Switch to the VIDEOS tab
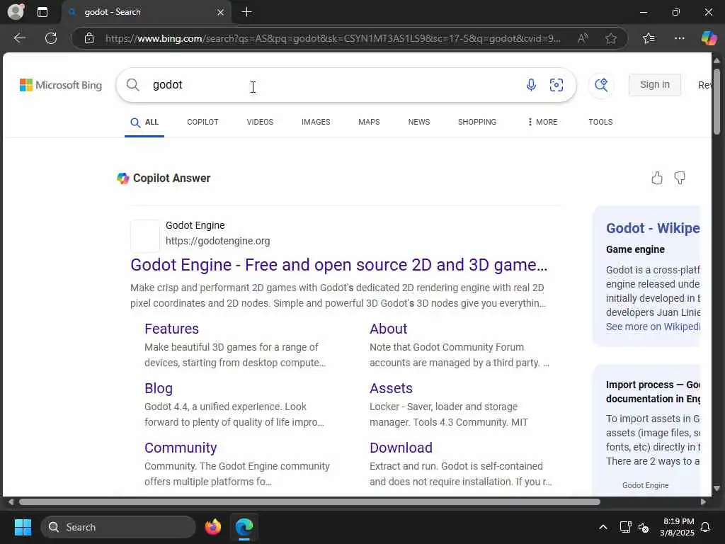The height and width of the screenshot is (544, 725). [x=260, y=122]
